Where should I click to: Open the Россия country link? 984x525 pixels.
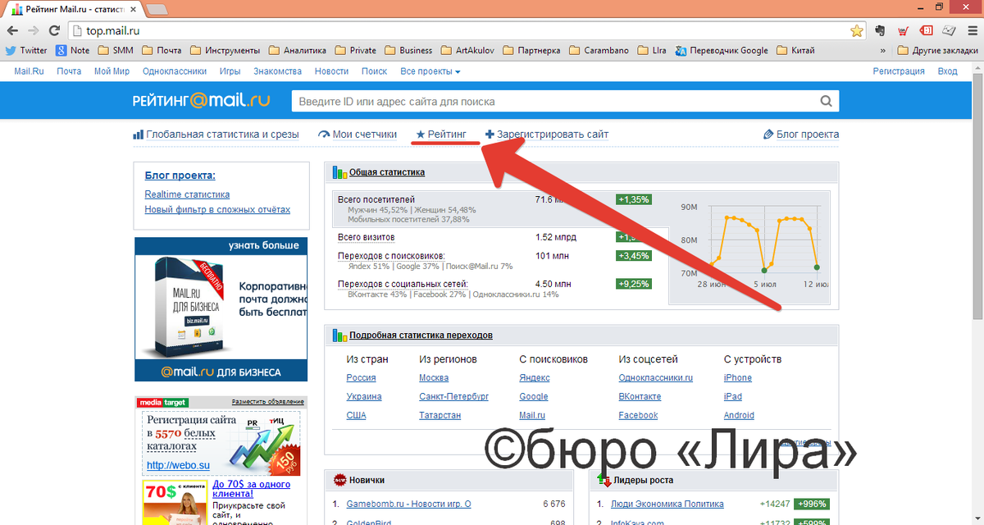tap(361, 378)
